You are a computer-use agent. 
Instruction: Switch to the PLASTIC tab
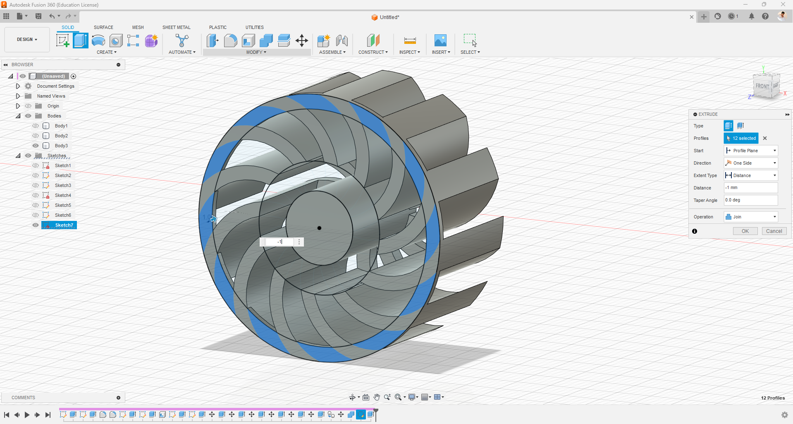218,27
